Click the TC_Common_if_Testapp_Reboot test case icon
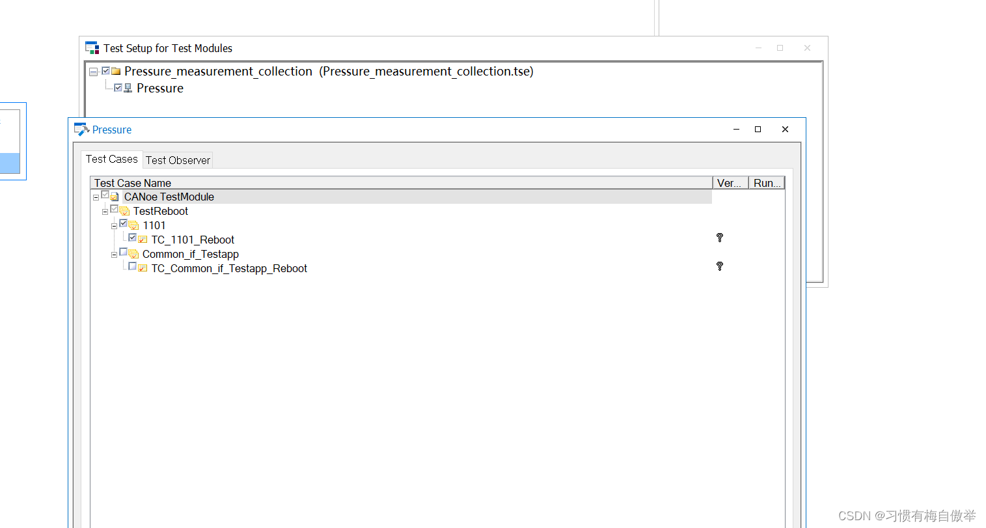The height and width of the screenshot is (528, 986). coord(143,268)
